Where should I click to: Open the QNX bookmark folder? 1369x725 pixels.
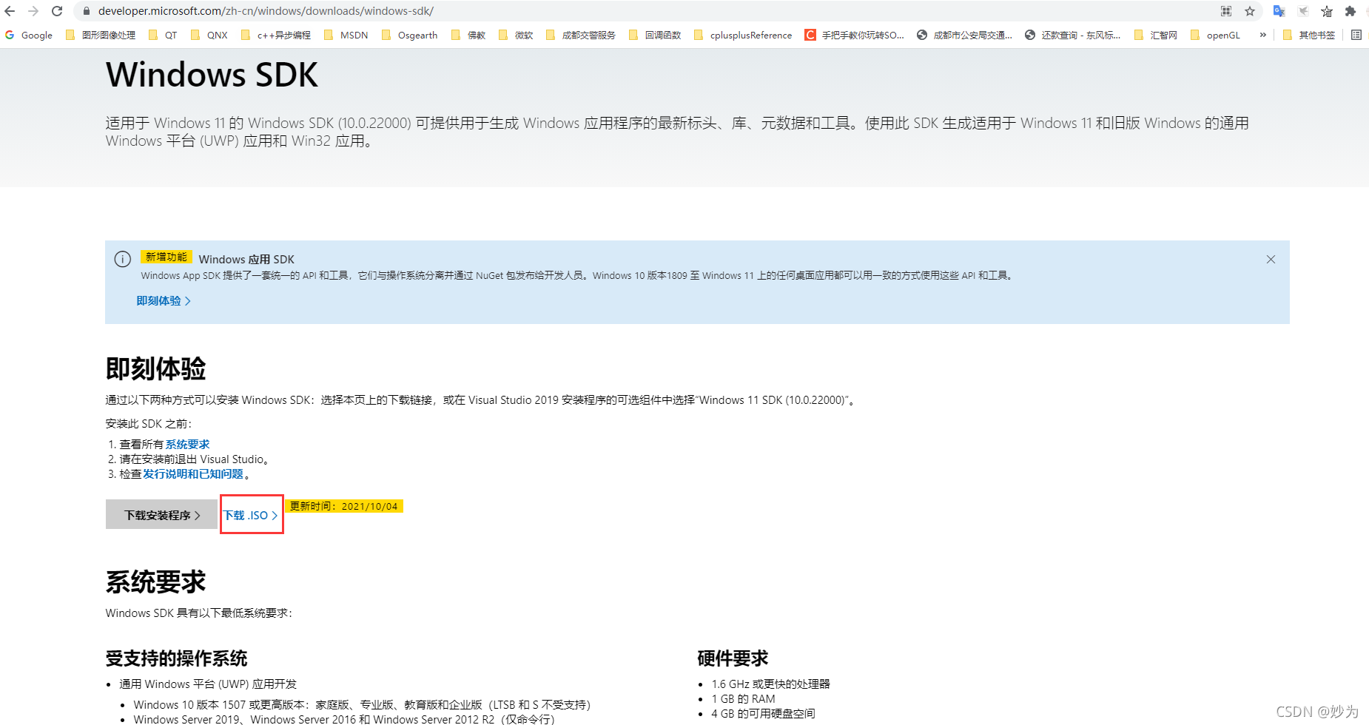click(209, 35)
